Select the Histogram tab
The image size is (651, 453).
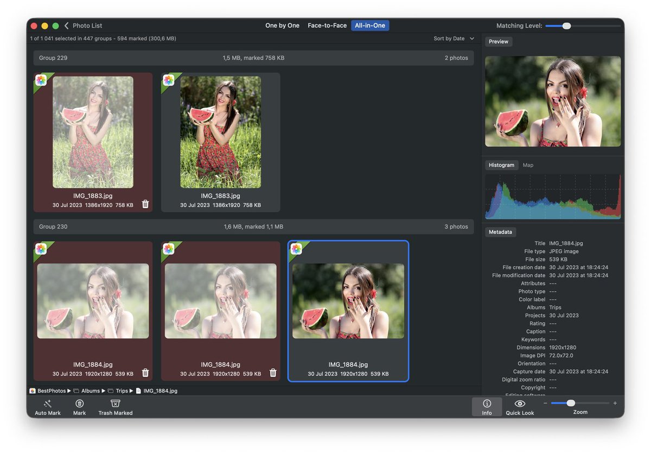(501, 165)
